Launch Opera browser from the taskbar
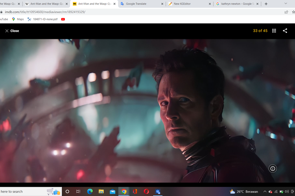Viewport: 295px width, 196px height. tap(146, 192)
